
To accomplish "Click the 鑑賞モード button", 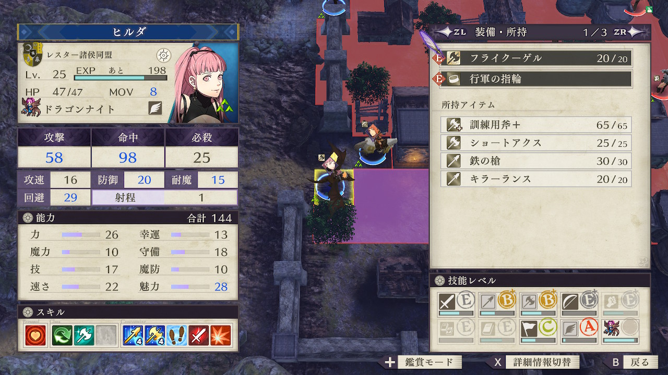I will point(424,362).
